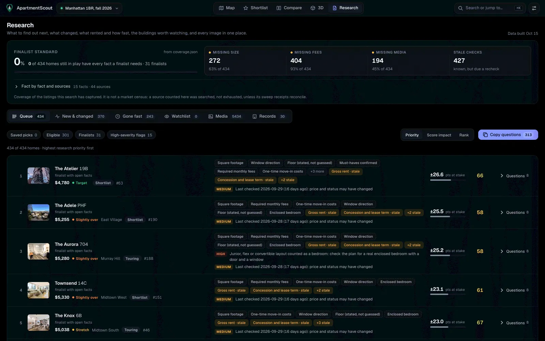Toggle the Saved picks filter chip
This screenshot has width=545, height=341.
click(24, 135)
